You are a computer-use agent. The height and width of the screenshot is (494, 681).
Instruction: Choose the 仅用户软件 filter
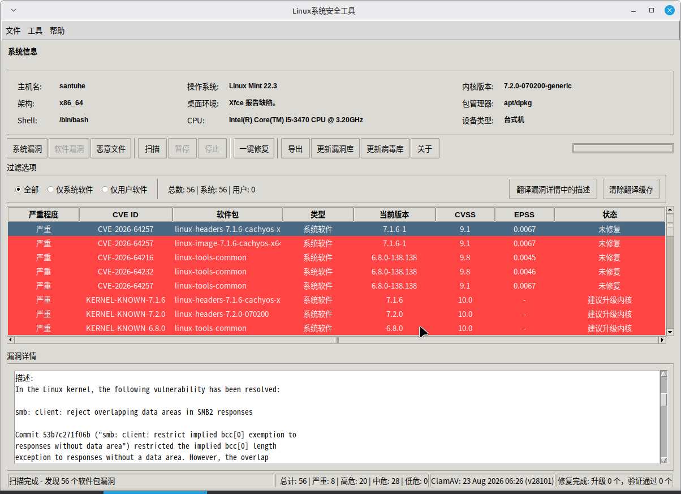[x=124, y=190]
